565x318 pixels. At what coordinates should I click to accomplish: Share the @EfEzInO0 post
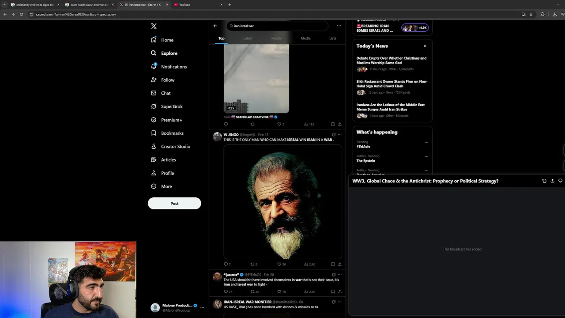tap(340, 291)
